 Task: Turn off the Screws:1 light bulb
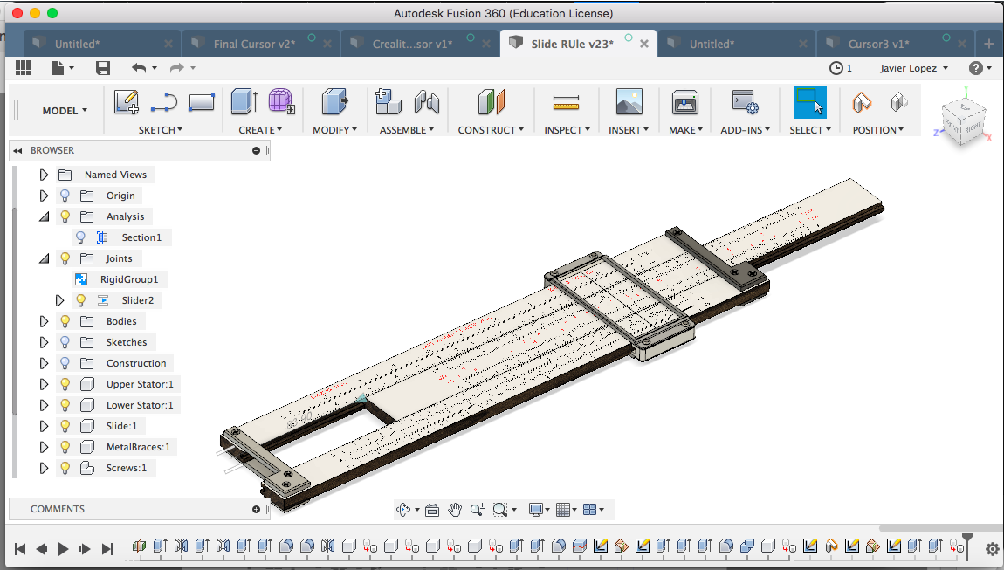click(x=64, y=467)
